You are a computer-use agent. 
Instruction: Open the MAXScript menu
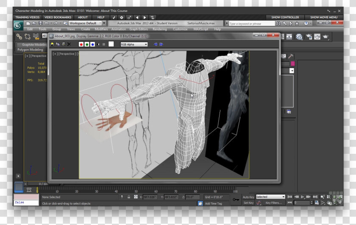point(201,29)
